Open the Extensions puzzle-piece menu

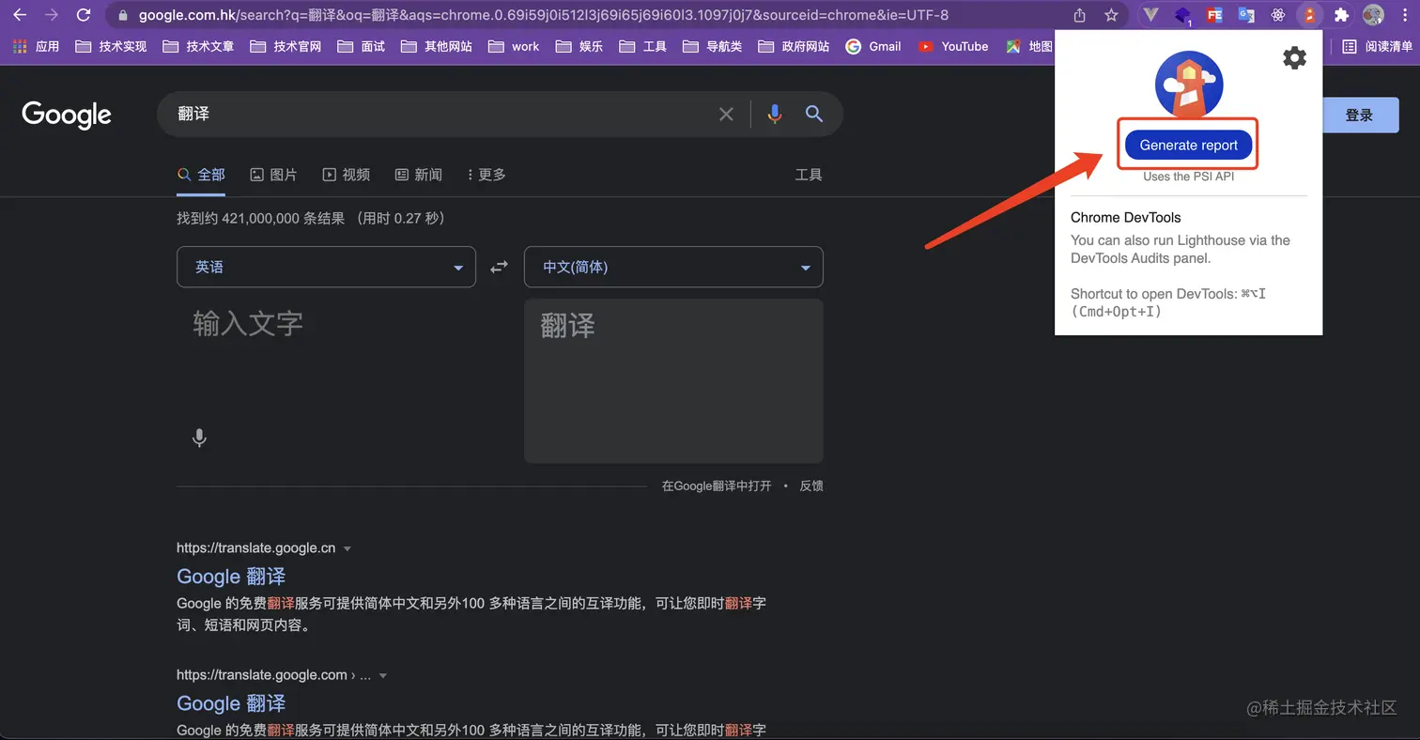(x=1341, y=15)
